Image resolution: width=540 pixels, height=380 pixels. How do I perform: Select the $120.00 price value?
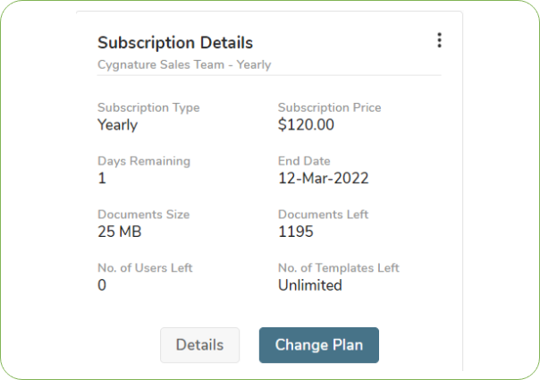[x=306, y=125]
